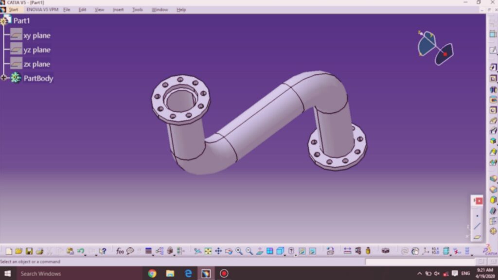Open the Tools menu
The width and height of the screenshot is (498, 280).
click(x=138, y=10)
